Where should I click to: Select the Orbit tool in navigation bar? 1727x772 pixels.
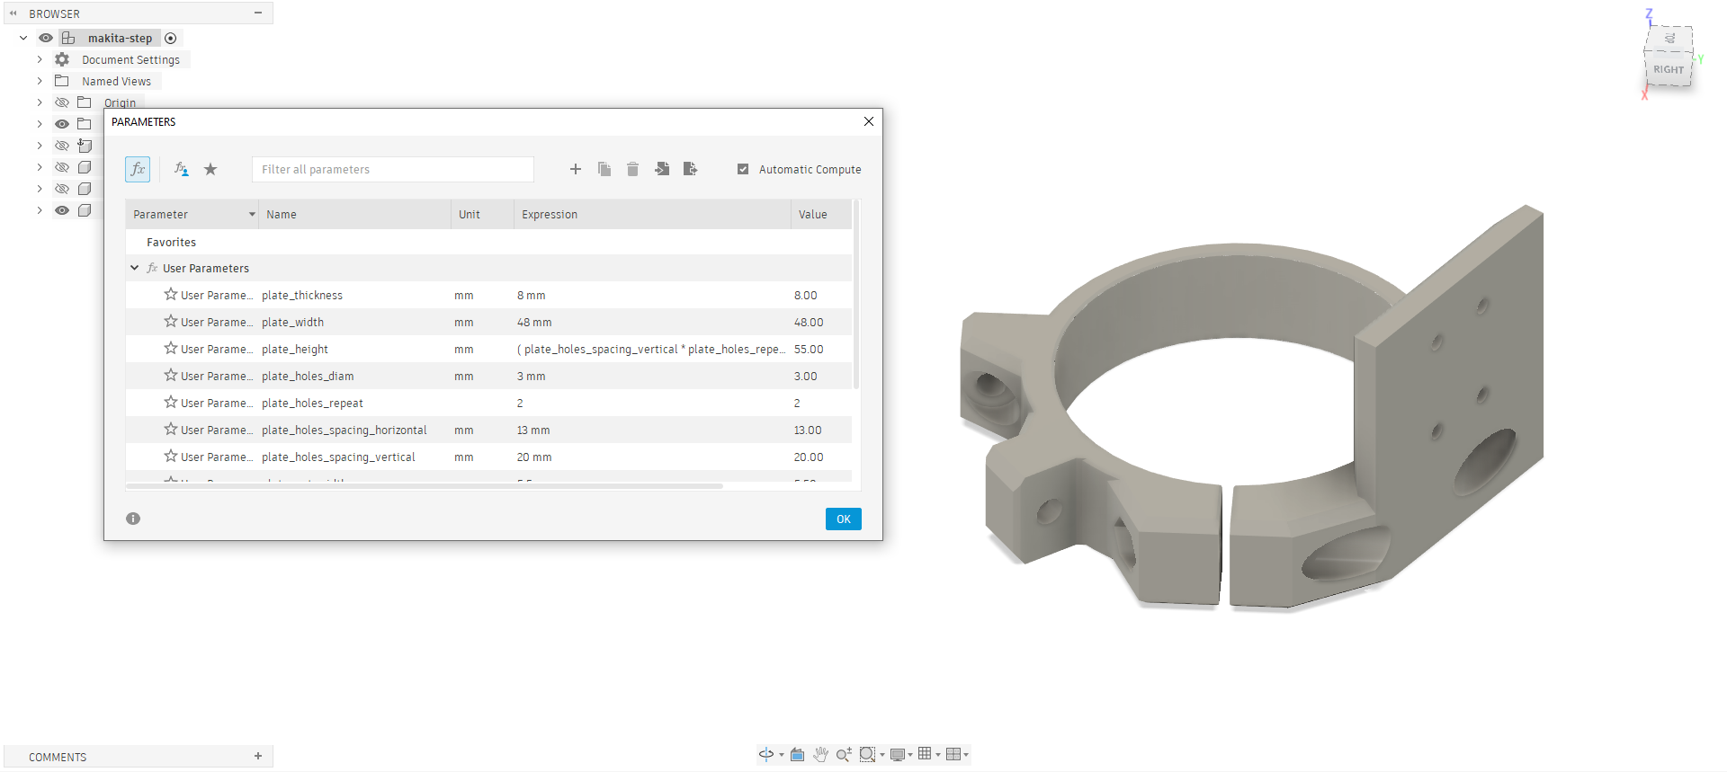point(766,755)
